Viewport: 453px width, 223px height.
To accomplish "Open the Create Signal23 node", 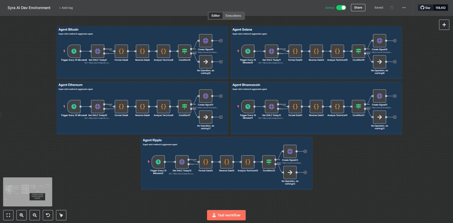I will click(290, 151).
